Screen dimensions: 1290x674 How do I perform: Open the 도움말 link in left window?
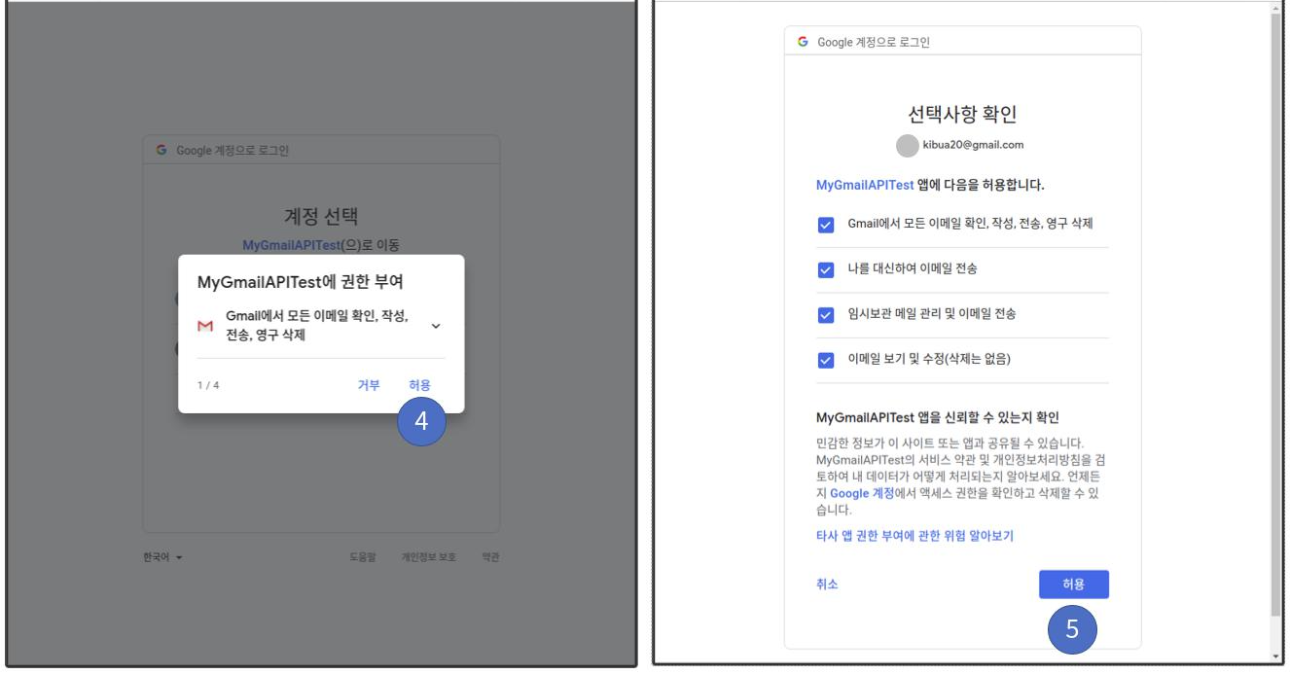pos(363,557)
